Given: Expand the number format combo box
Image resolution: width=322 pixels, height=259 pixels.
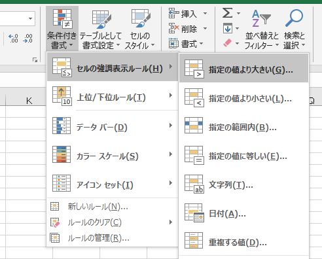Looking at the screenshot, I should [31, 18].
